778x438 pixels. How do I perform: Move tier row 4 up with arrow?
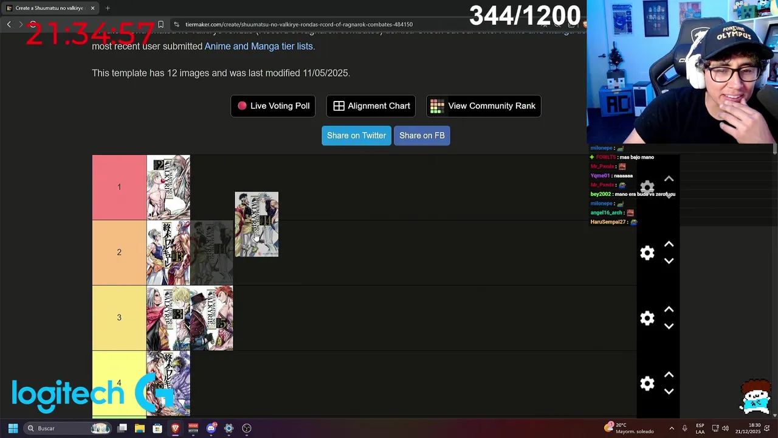click(669, 375)
